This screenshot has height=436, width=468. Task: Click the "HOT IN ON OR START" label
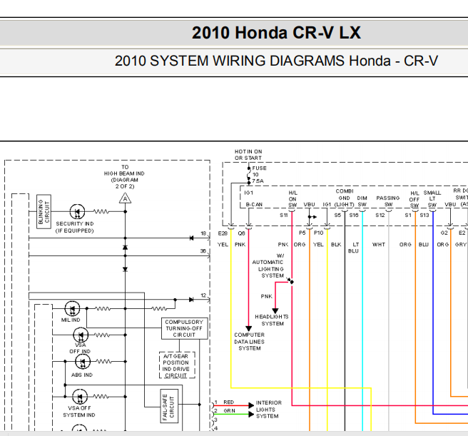(248, 155)
